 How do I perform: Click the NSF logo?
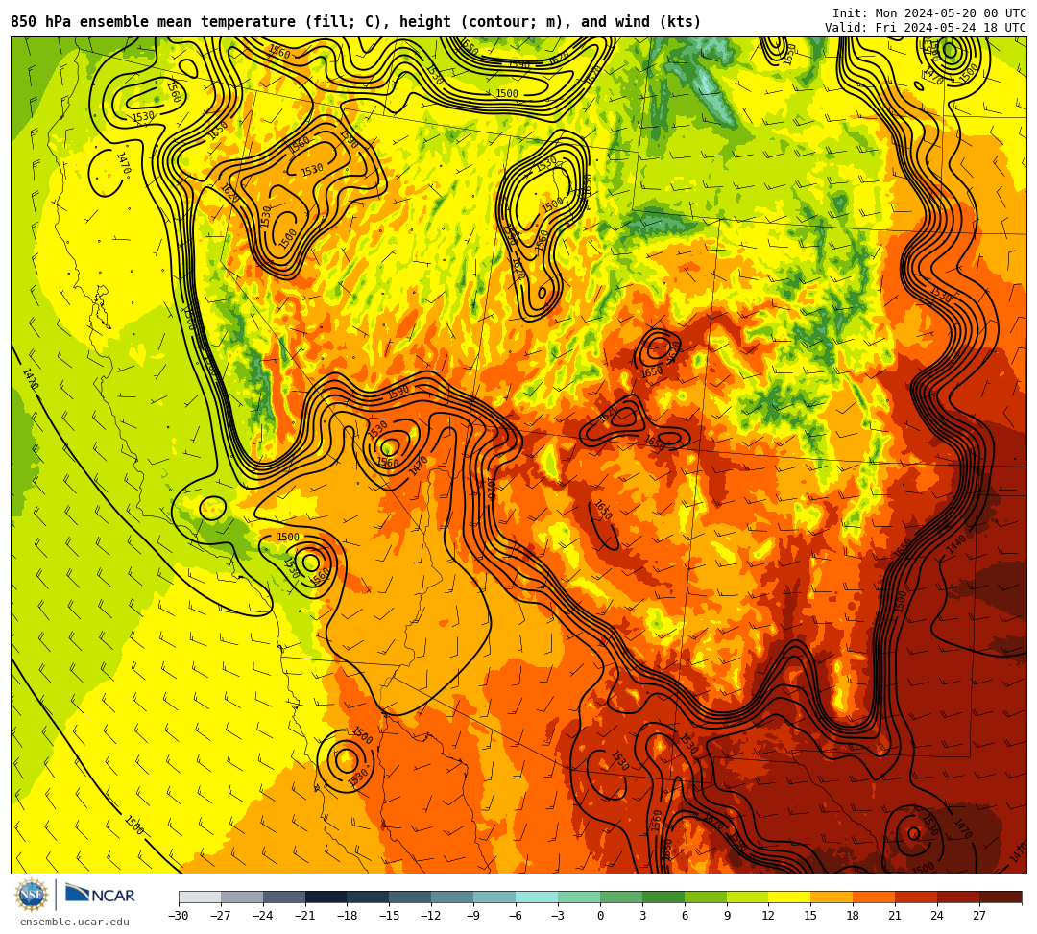[x=32, y=896]
